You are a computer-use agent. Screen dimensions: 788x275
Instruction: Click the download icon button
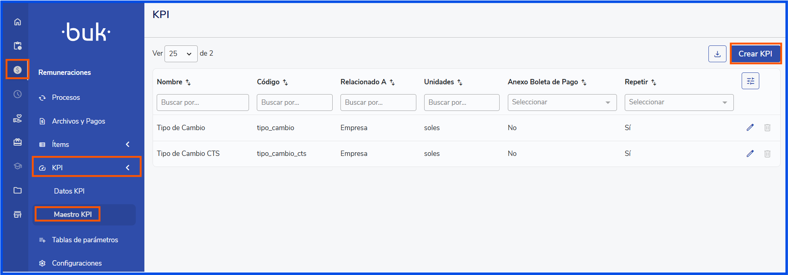coord(717,54)
